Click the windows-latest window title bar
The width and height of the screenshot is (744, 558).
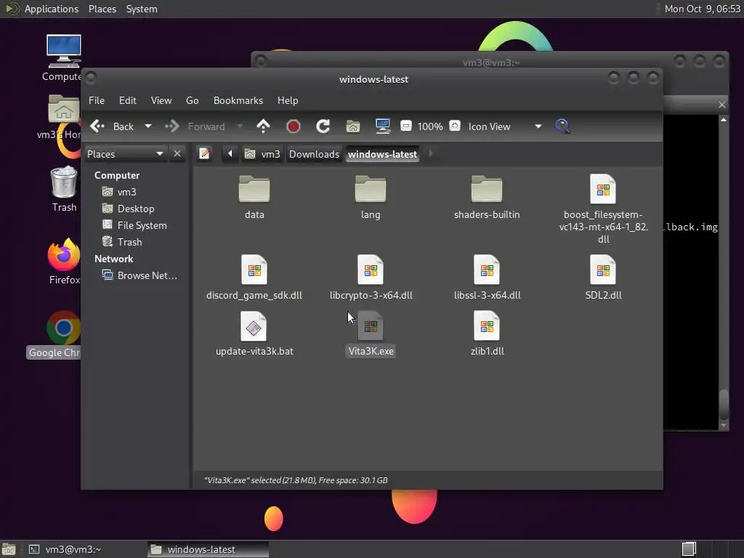point(373,79)
